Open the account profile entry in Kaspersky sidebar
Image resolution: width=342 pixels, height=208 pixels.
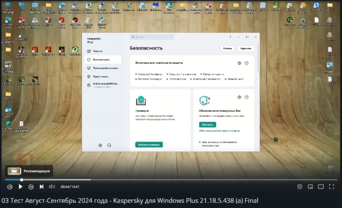pyautogui.click(x=103, y=85)
